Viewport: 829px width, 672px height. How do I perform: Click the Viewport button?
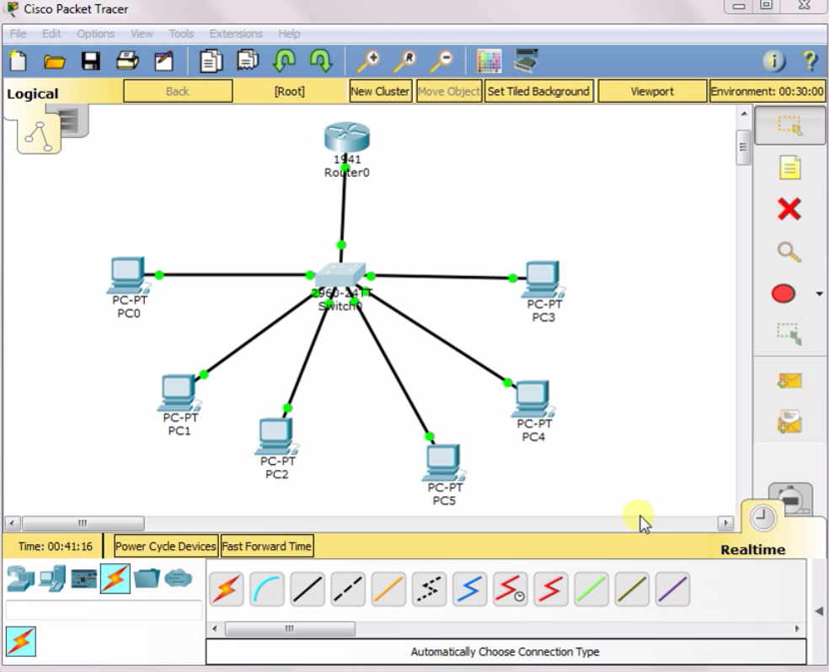pyautogui.click(x=652, y=92)
